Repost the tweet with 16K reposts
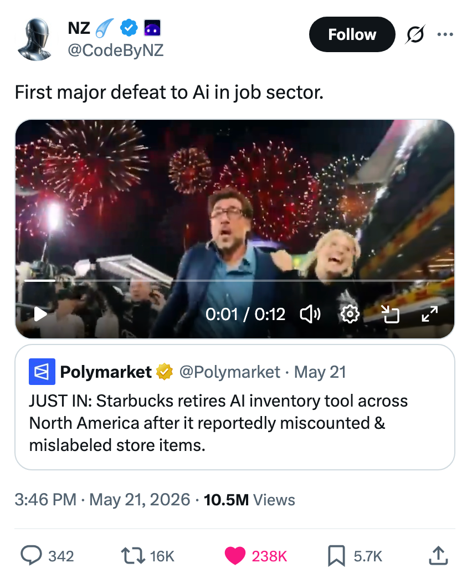472x578 pixels. pos(133,556)
